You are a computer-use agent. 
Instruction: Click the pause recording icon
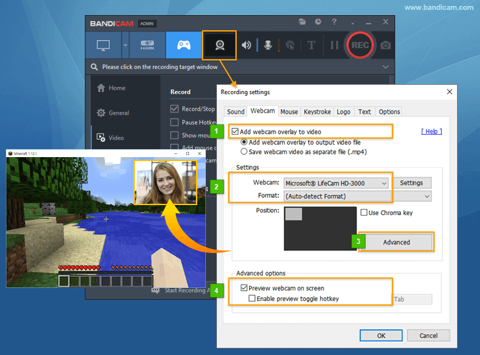(334, 45)
